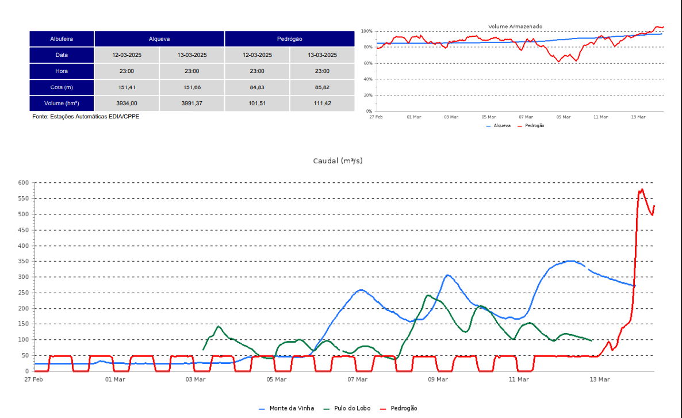This screenshot has width=682, height=418.
Task: Click the Volume Armazenado chart title
Action: coord(515,26)
